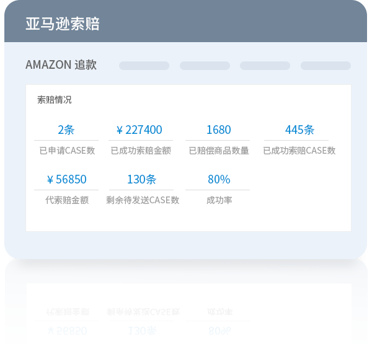Select the upright 剩余待发送CASE数 label

click(143, 200)
